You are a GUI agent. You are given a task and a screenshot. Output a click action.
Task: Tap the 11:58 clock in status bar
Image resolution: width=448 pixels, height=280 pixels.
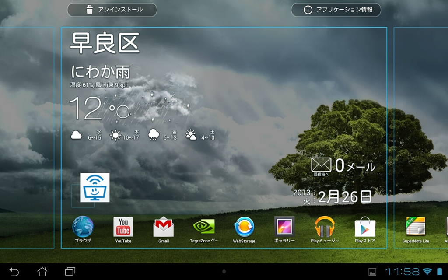401,272
